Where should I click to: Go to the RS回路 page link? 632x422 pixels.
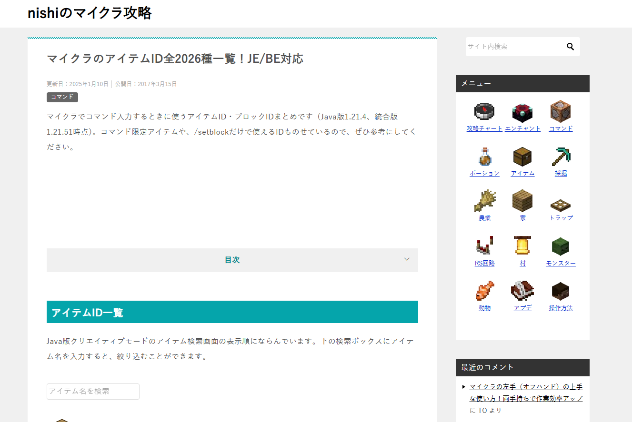click(x=484, y=263)
